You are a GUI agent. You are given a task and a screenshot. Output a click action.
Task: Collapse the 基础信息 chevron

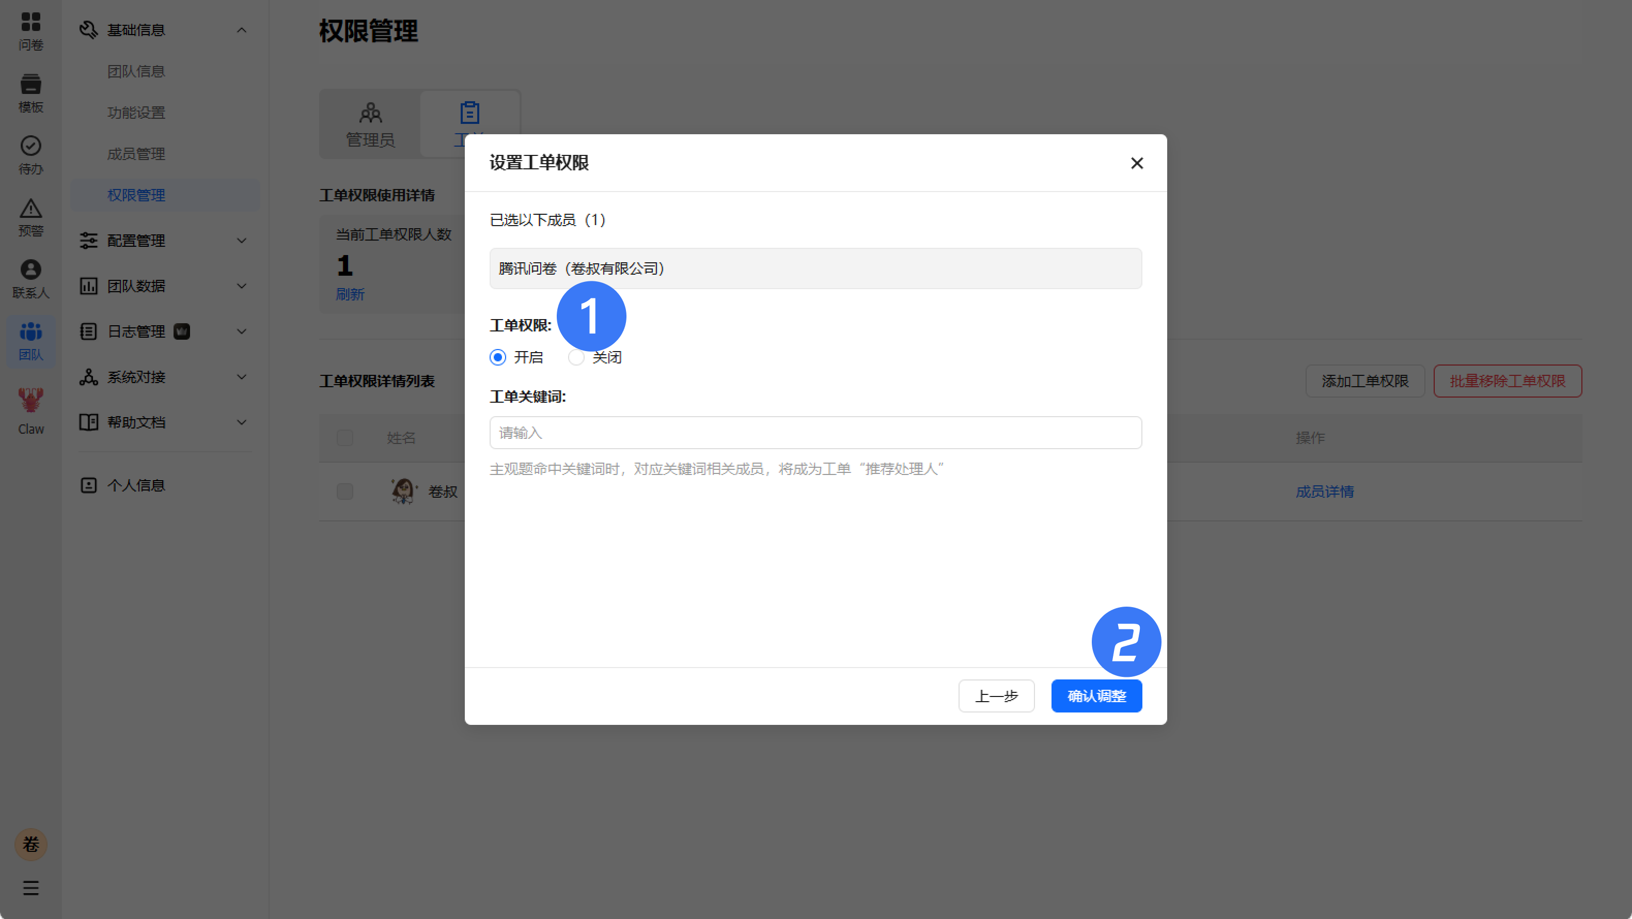point(241,30)
